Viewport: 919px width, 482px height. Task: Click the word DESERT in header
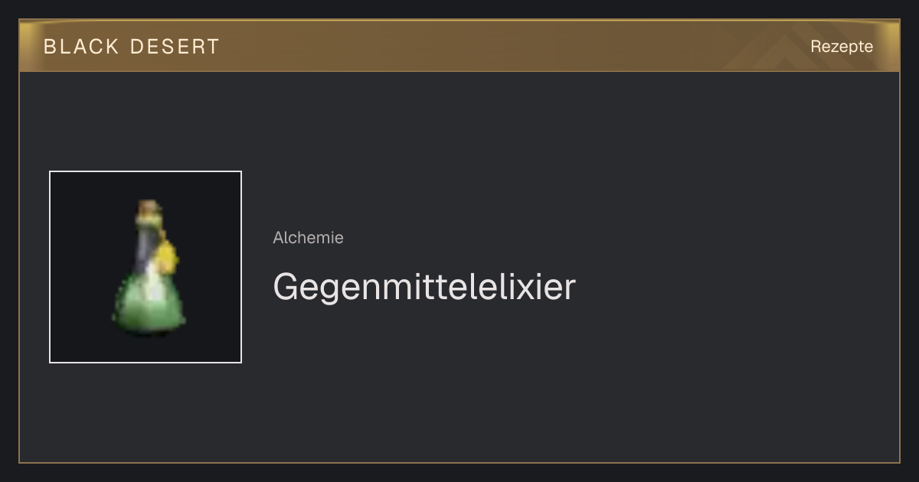tap(175, 47)
